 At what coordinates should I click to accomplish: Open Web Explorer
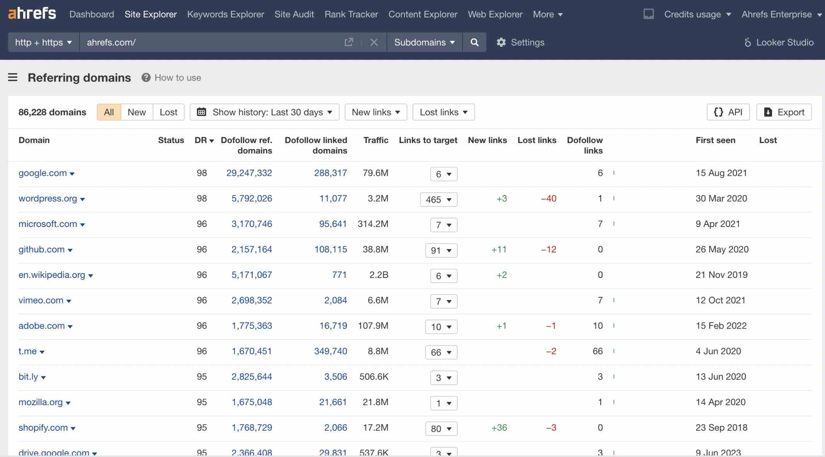click(495, 14)
